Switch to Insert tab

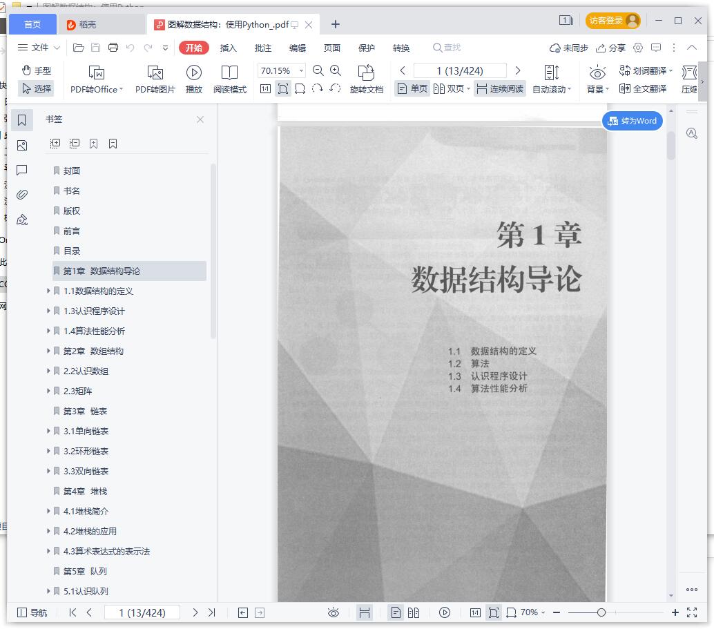pos(228,48)
